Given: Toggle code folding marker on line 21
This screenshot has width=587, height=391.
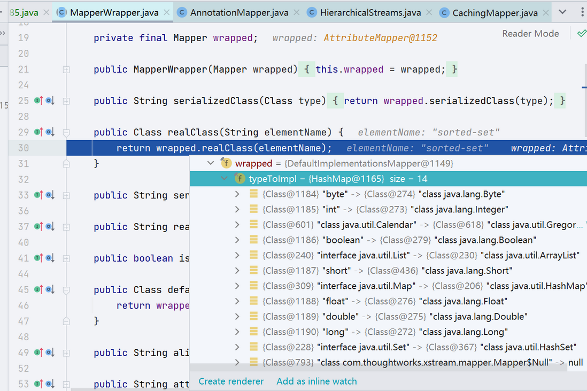Looking at the screenshot, I should (66, 70).
